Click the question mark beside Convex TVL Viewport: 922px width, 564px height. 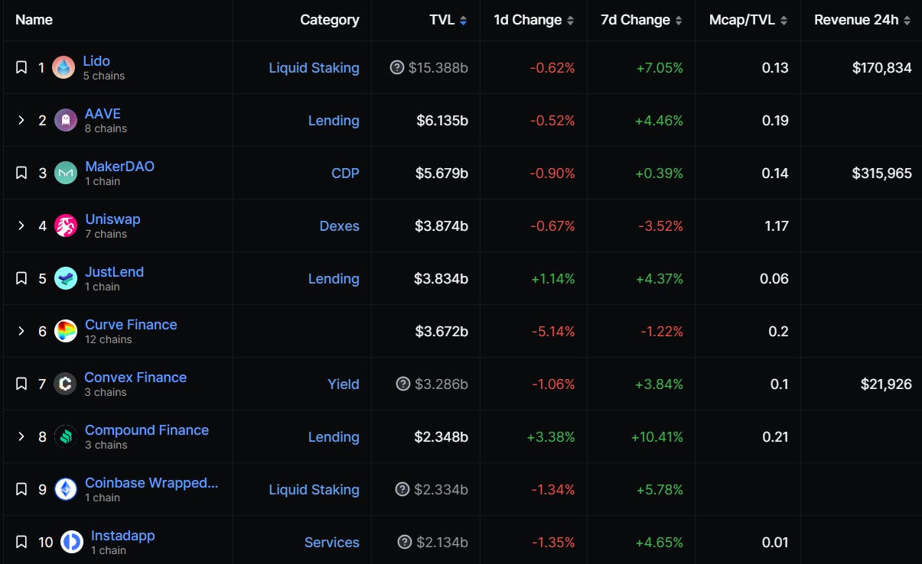click(x=403, y=384)
